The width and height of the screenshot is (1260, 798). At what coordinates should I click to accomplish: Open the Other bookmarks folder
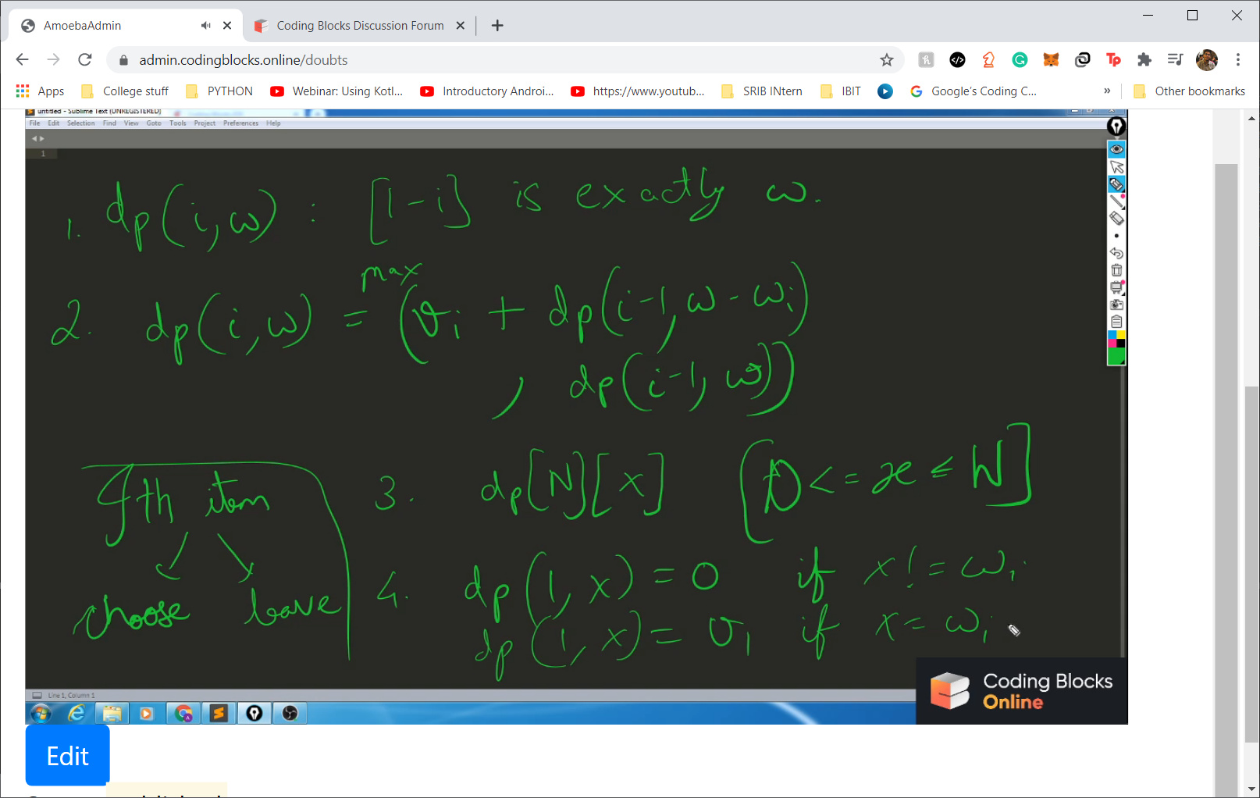click(1190, 91)
